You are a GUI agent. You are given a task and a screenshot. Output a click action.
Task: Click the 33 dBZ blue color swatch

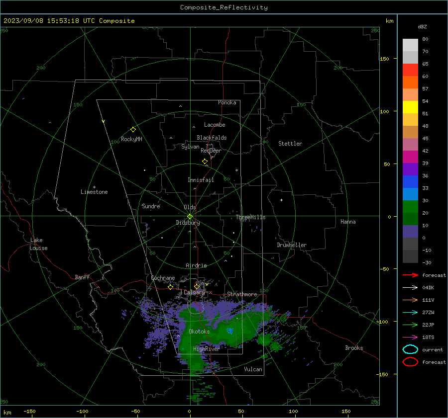tap(410, 194)
